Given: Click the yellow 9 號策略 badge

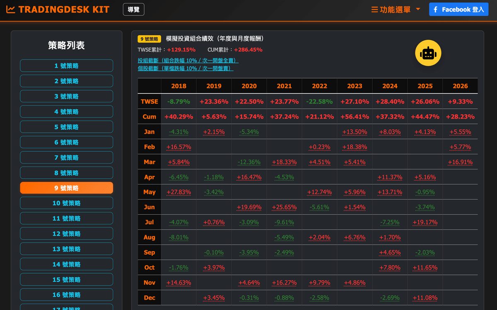Looking at the screenshot, I should click(x=150, y=39).
